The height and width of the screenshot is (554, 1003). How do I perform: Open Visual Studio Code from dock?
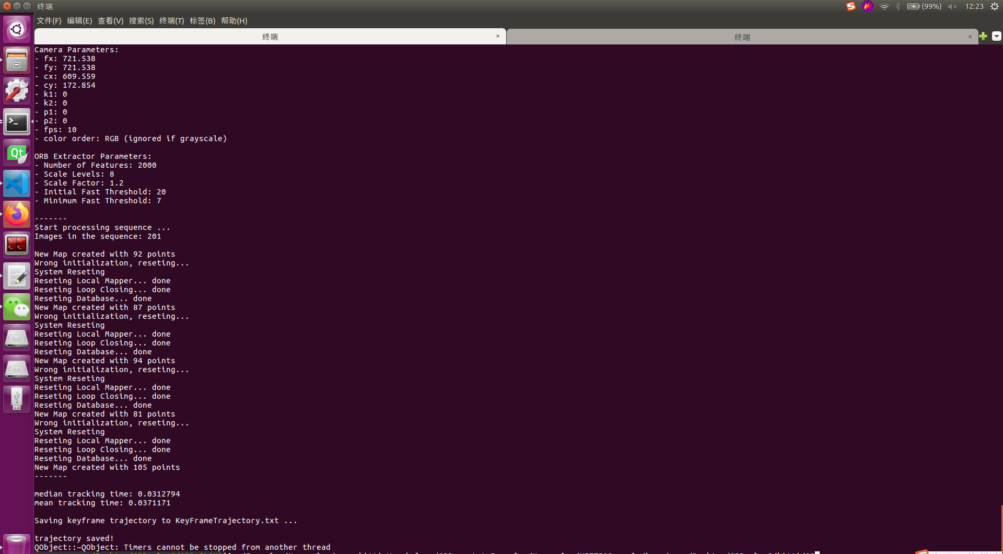point(17,183)
